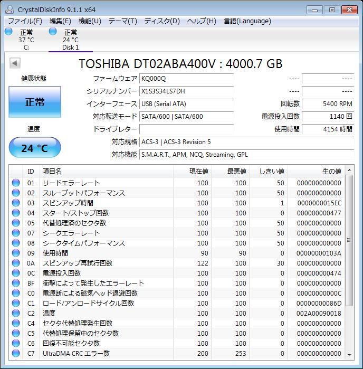Click the status icon for attribute C0
The width and height of the screenshot is (363, 369).
16,293
